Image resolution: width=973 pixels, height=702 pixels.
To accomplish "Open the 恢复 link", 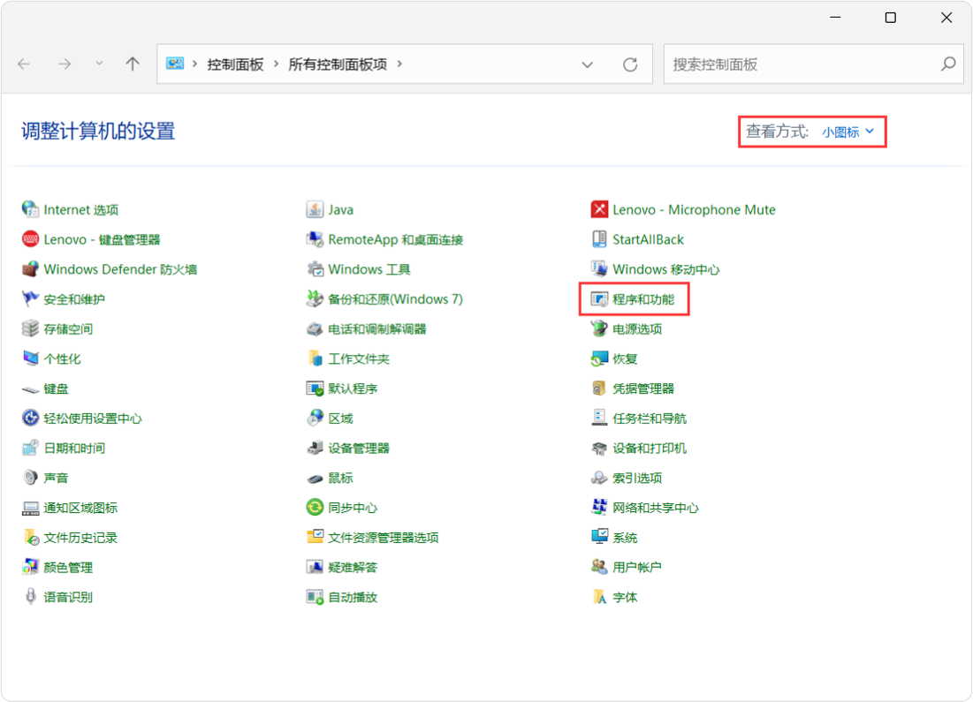I will coord(625,359).
